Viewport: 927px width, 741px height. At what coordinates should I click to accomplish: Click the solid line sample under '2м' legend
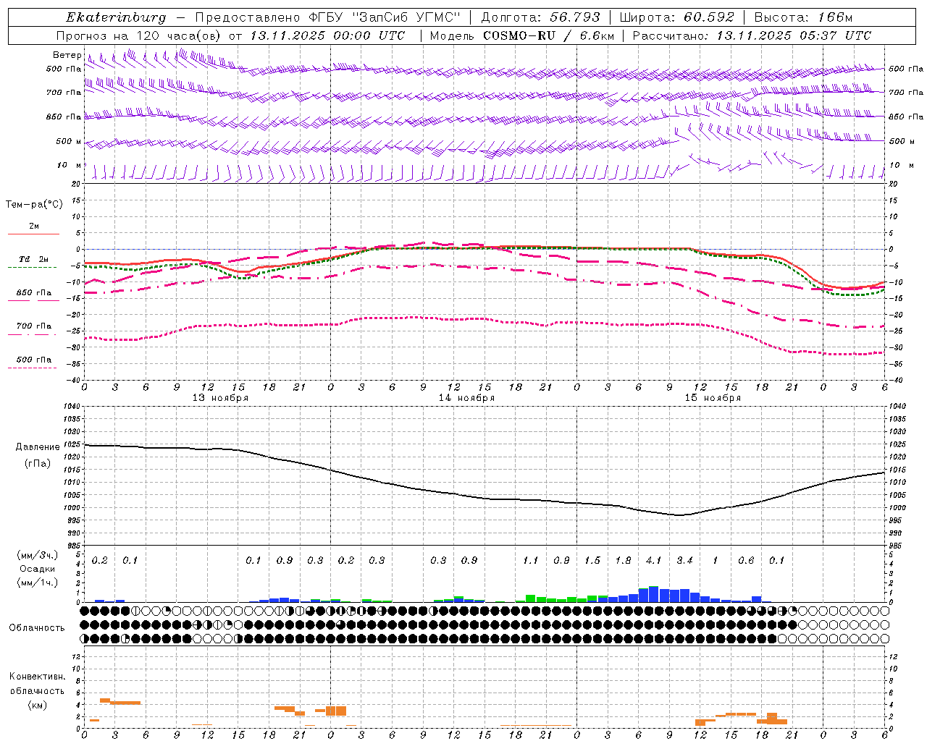click(x=33, y=234)
